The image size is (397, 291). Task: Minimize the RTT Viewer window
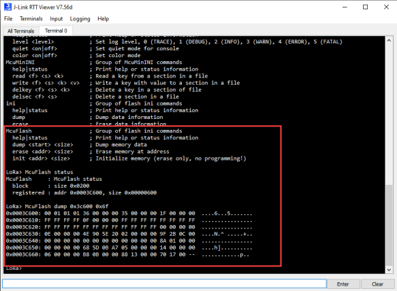pos(345,7)
